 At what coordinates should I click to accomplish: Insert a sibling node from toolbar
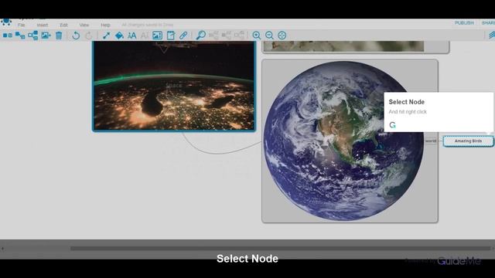(x=8, y=36)
